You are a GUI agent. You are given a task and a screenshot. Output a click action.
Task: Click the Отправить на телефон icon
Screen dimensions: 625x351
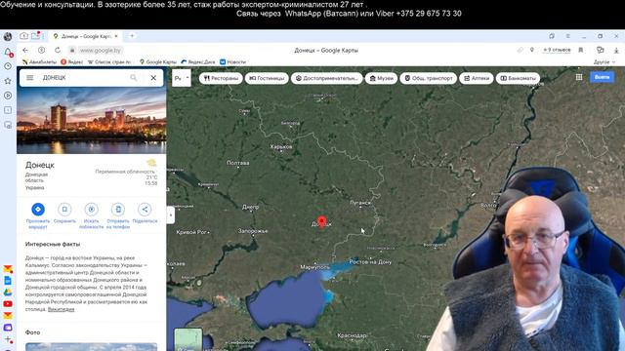[x=118, y=210]
